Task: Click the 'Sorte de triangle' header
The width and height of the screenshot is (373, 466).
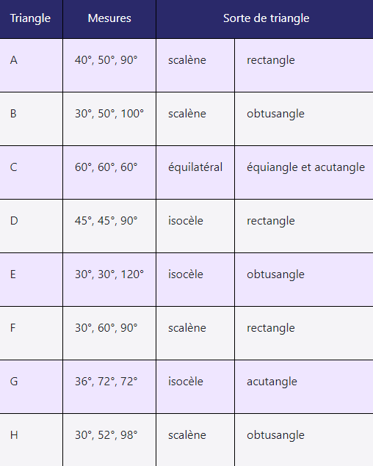Action: [265, 19]
